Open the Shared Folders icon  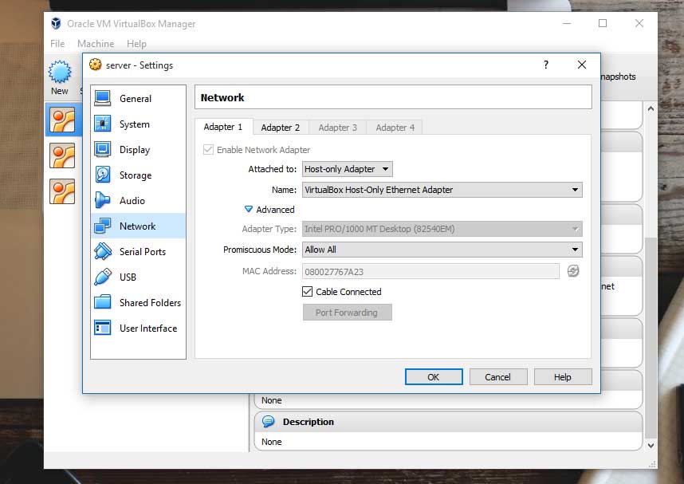103,302
